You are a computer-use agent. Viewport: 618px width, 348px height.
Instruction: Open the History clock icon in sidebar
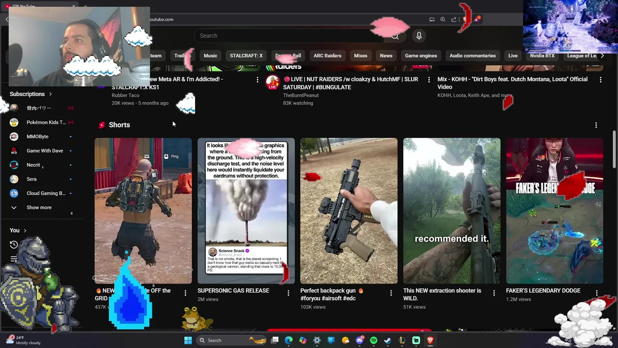click(x=14, y=245)
